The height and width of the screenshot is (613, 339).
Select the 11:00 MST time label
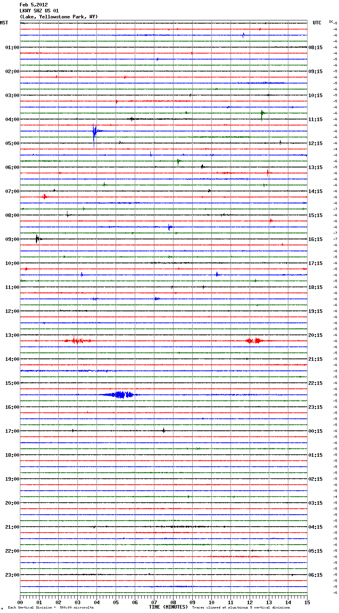click(12, 287)
